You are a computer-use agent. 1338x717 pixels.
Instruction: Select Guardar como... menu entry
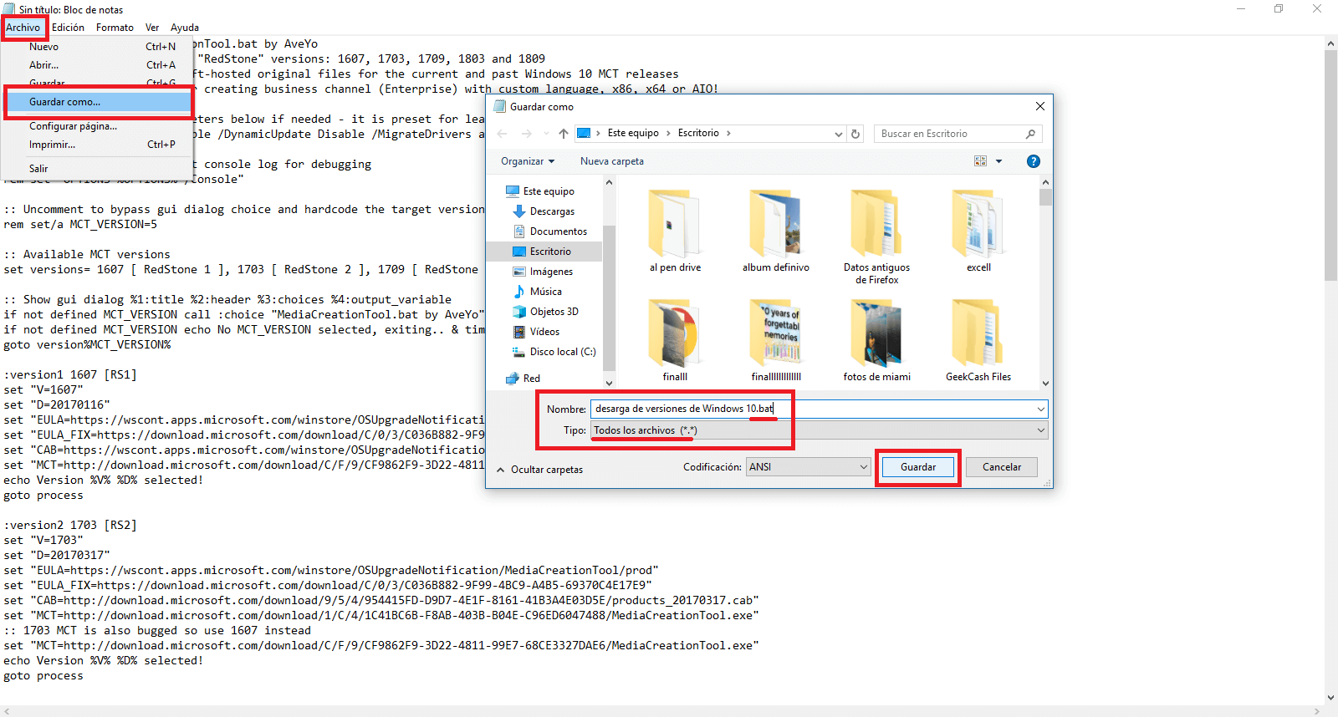[x=99, y=102]
